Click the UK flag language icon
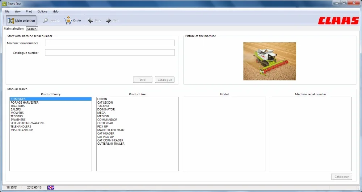The height and width of the screenshot is (192, 362). click(x=51, y=188)
